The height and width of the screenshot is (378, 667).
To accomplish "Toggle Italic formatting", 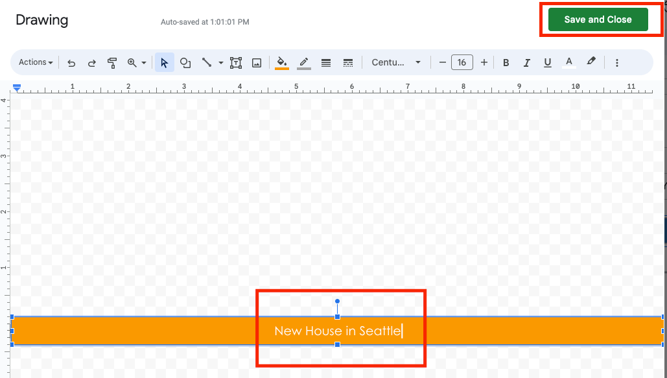I will click(527, 63).
